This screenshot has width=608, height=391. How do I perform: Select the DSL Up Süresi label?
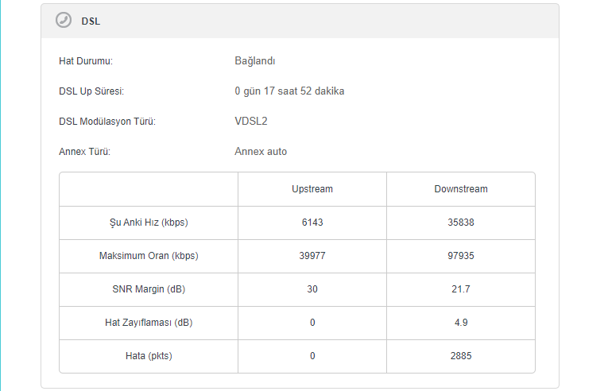[91, 91]
